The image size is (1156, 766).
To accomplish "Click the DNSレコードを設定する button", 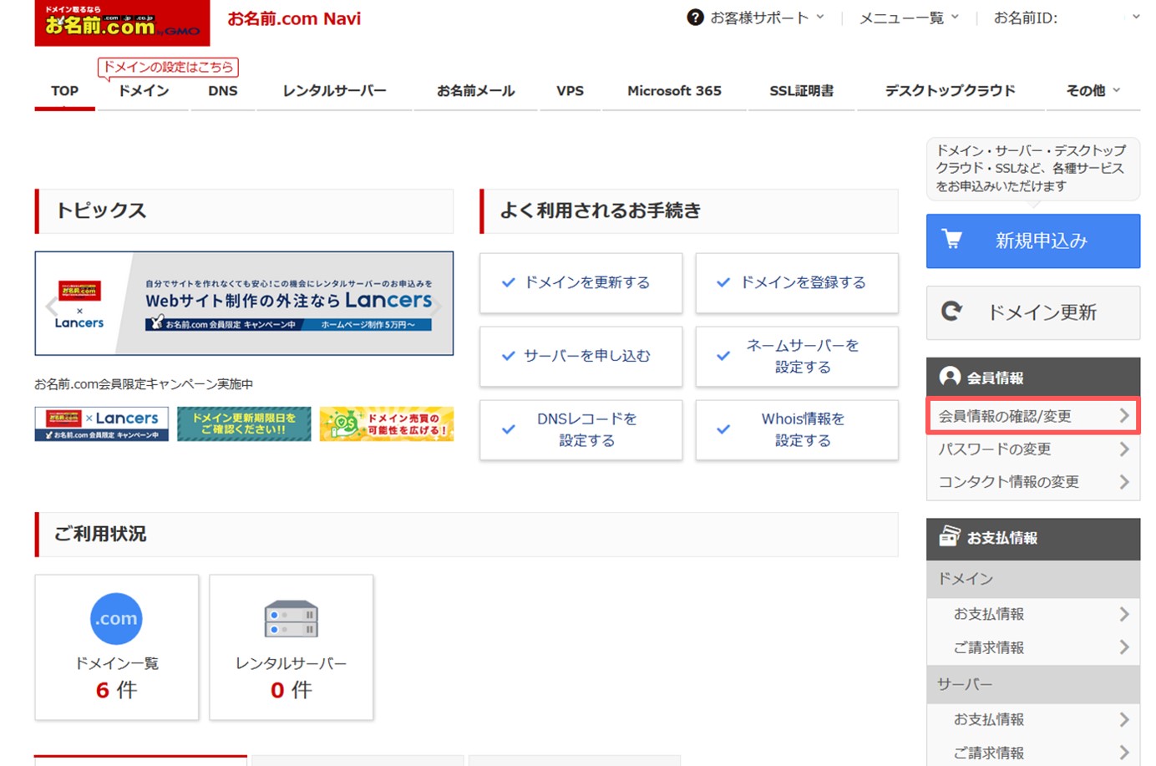I will pos(581,429).
